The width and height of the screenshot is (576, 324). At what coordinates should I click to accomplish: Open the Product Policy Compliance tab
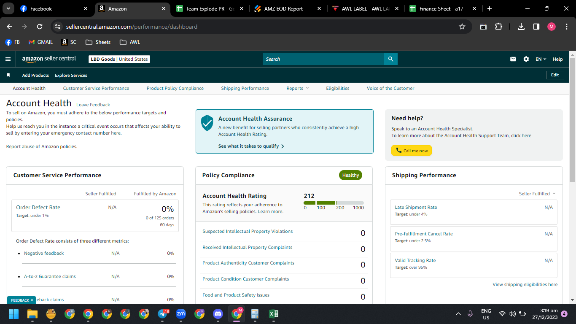(175, 88)
